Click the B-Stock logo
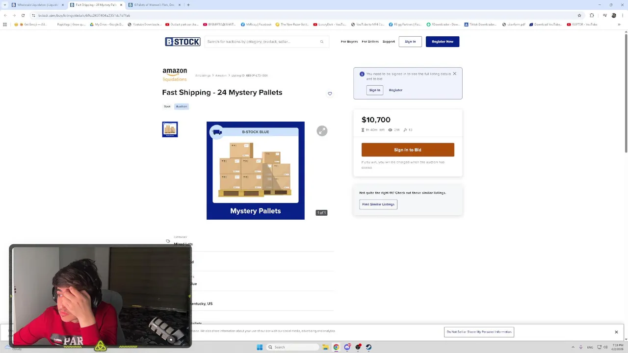This screenshot has width=628, height=353. (x=183, y=42)
